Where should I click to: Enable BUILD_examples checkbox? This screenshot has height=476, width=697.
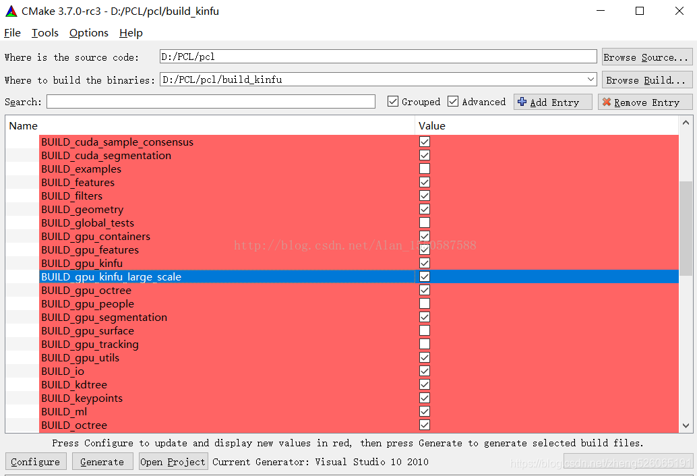pyautogui.click(x=425, y=169)
